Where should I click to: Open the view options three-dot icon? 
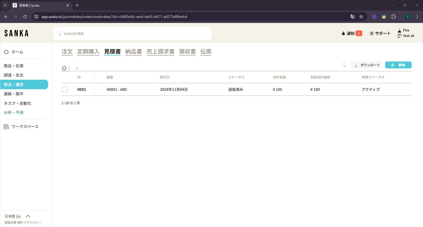(x=69, y=68)
